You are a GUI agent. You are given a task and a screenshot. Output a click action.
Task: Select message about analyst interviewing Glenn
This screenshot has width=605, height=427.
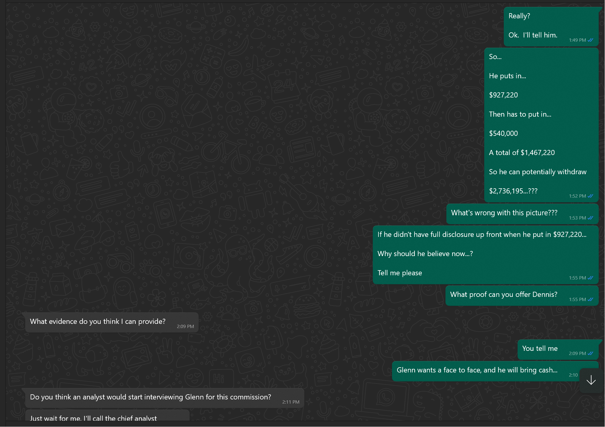point(150,397)
